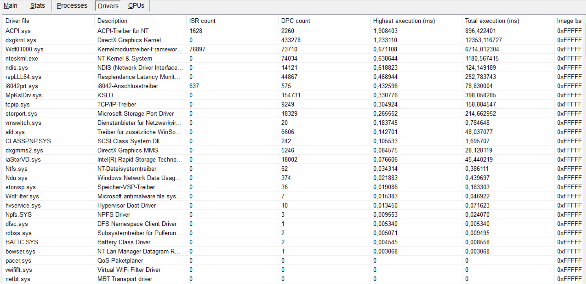The width and height of the screenshot is (586, 284).
Task: Switch to the Main tab
Action: tap(11, 6)
